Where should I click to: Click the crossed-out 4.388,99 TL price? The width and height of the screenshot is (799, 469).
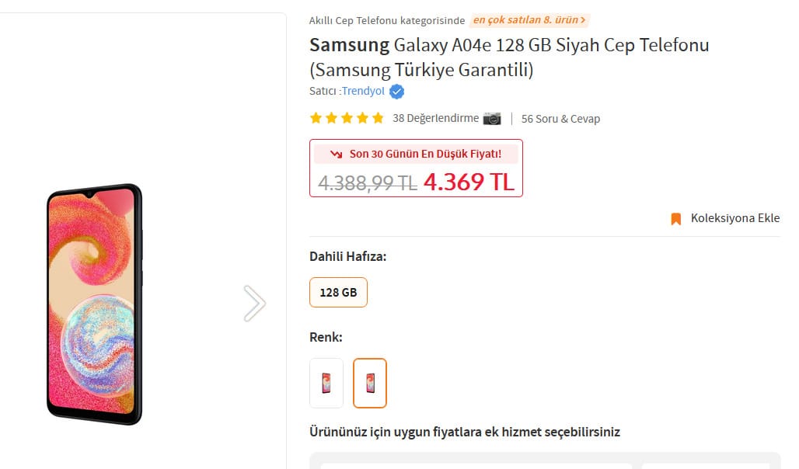click(x=367, y=182)
